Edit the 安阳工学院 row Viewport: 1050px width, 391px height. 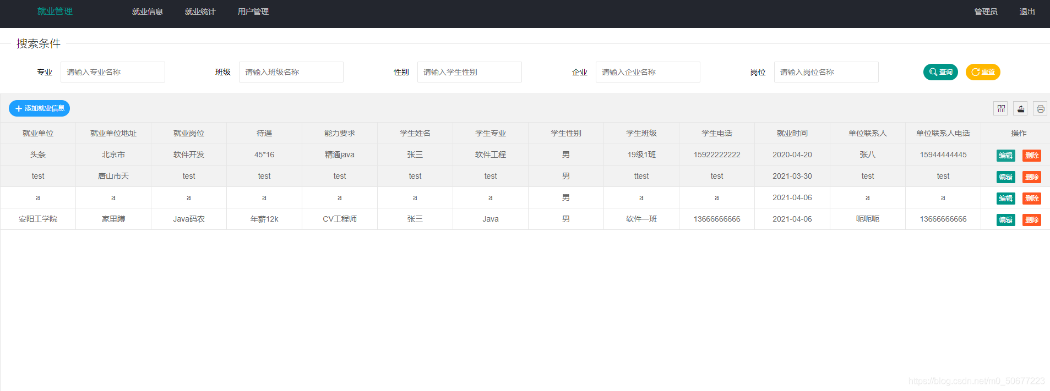pyautogui.click(x=1005, y=220)
